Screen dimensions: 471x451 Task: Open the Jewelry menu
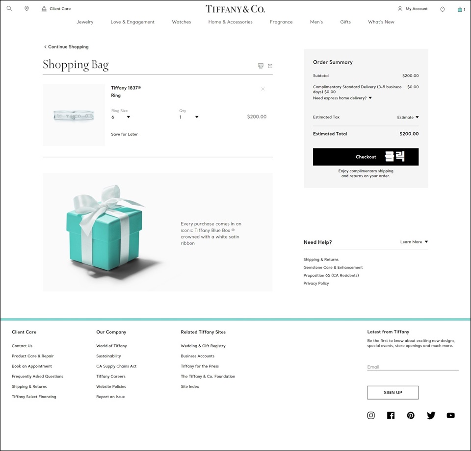click(85, 22)
